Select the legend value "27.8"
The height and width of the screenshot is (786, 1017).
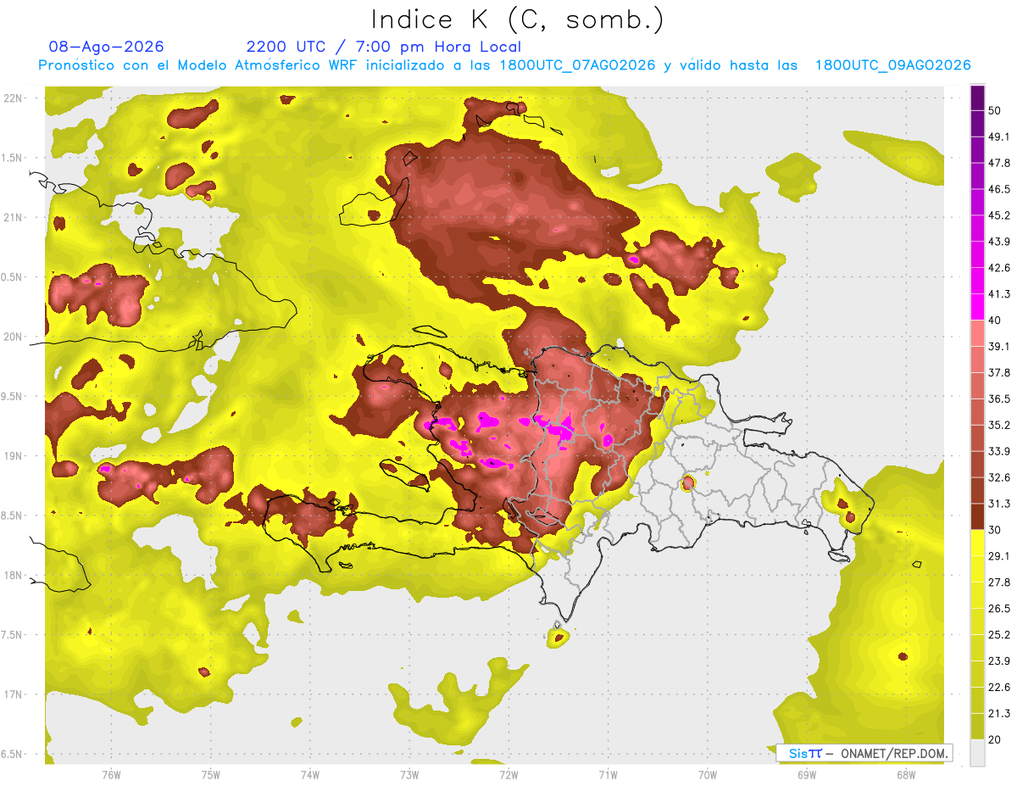(x=999, y=583)
